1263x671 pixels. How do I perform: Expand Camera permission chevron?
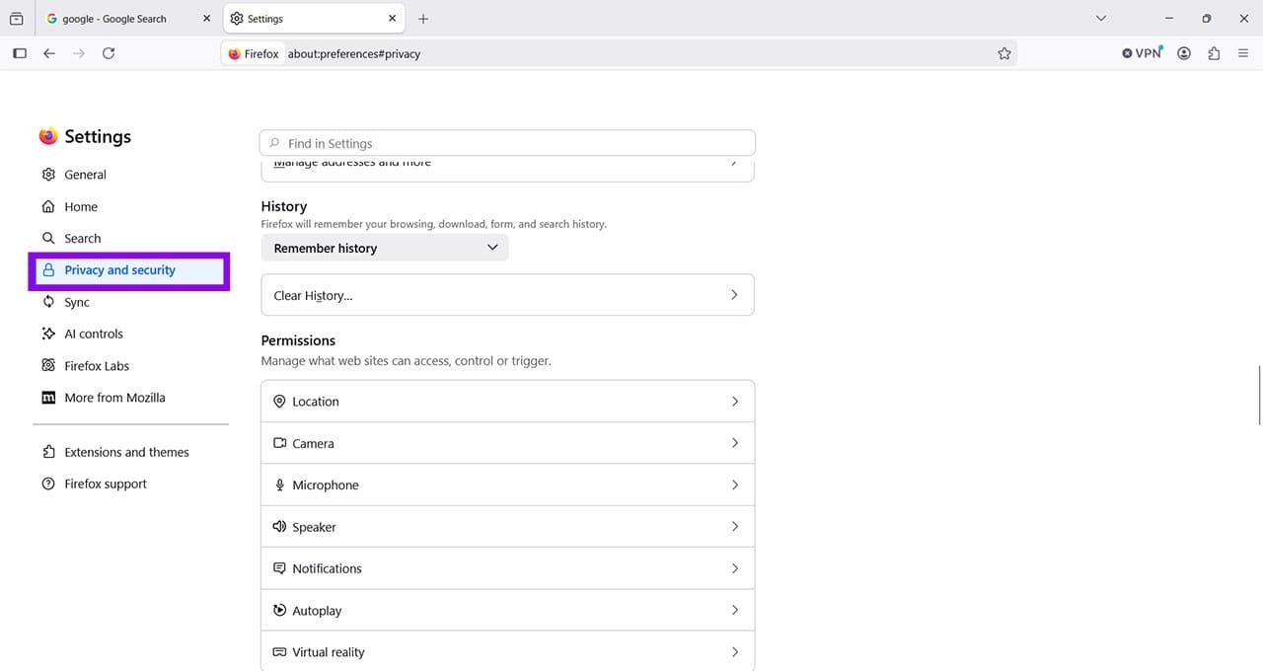734,443
